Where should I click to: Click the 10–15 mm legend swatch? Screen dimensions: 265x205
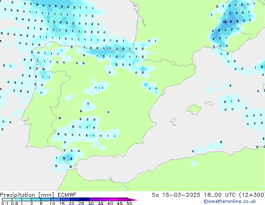[55, 200]
